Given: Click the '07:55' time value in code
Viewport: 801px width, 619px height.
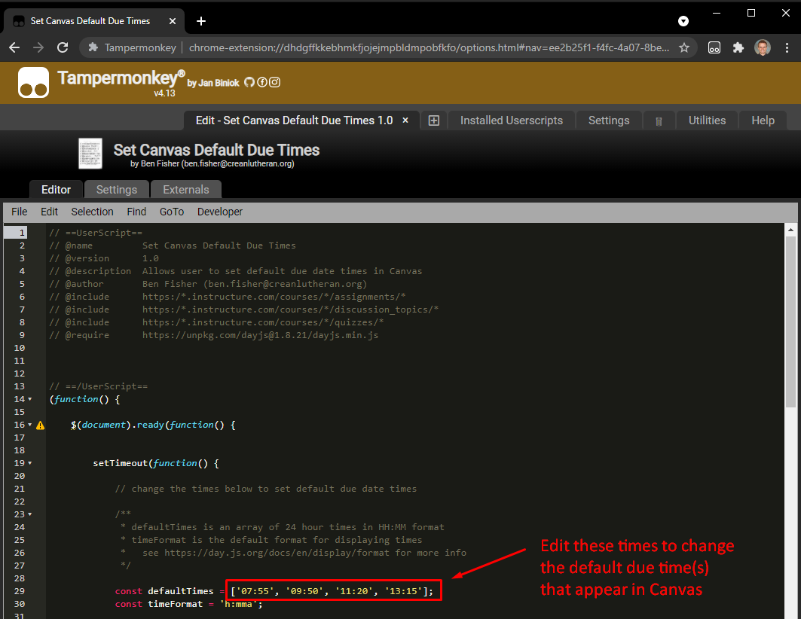Looking at the screenshot, I should 255,591.
